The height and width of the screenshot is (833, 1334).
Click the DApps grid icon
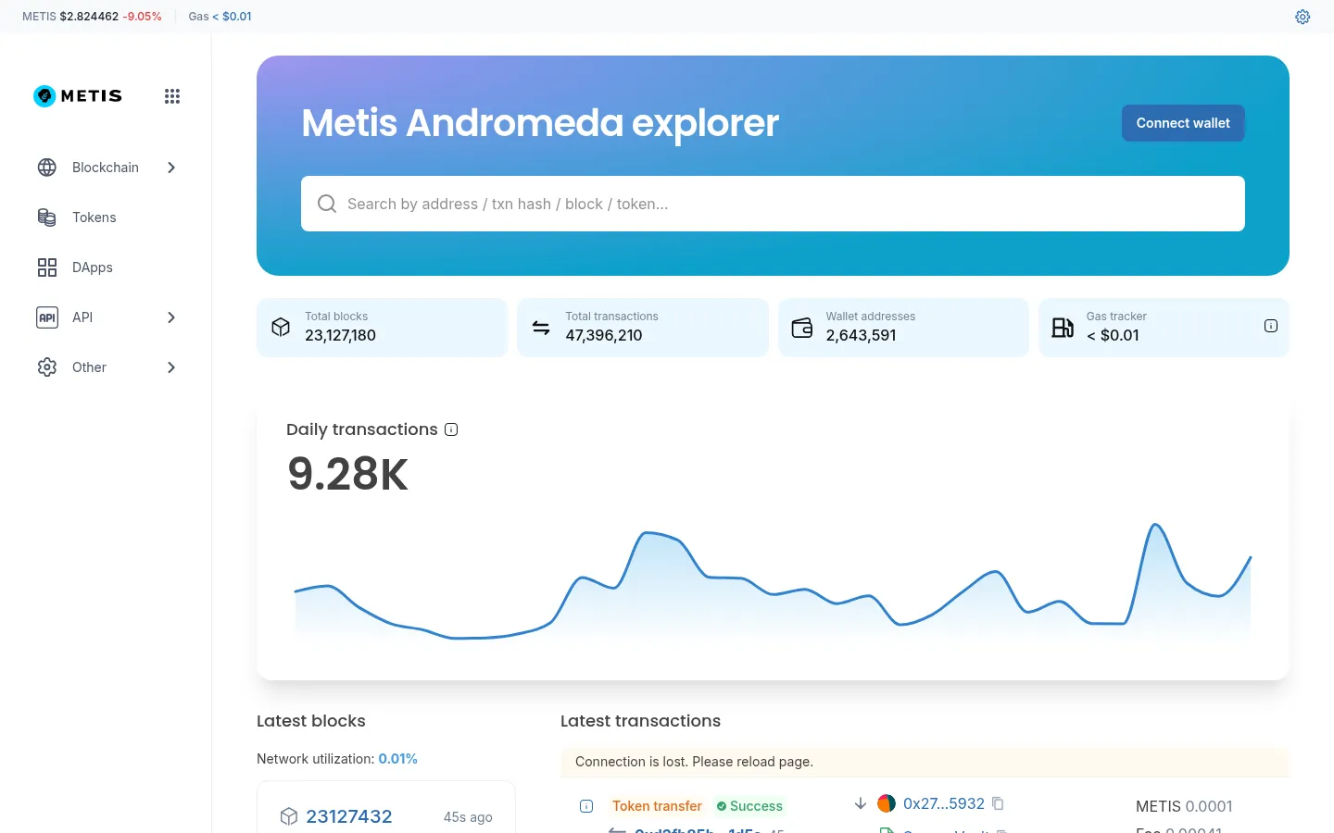47,267
